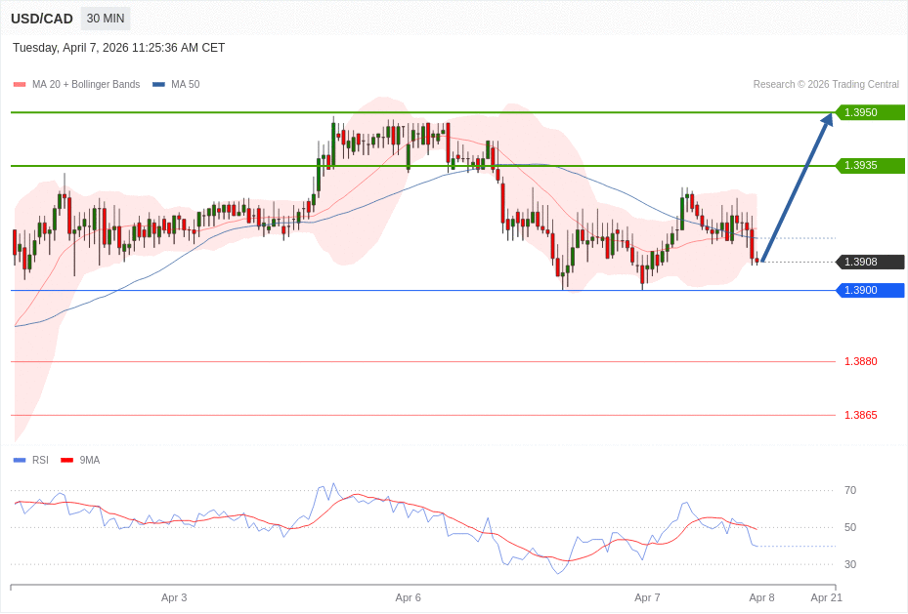908x614 pixels.
Task: Click the RSI 70 overbought level label
Action: tap(849, 490)
